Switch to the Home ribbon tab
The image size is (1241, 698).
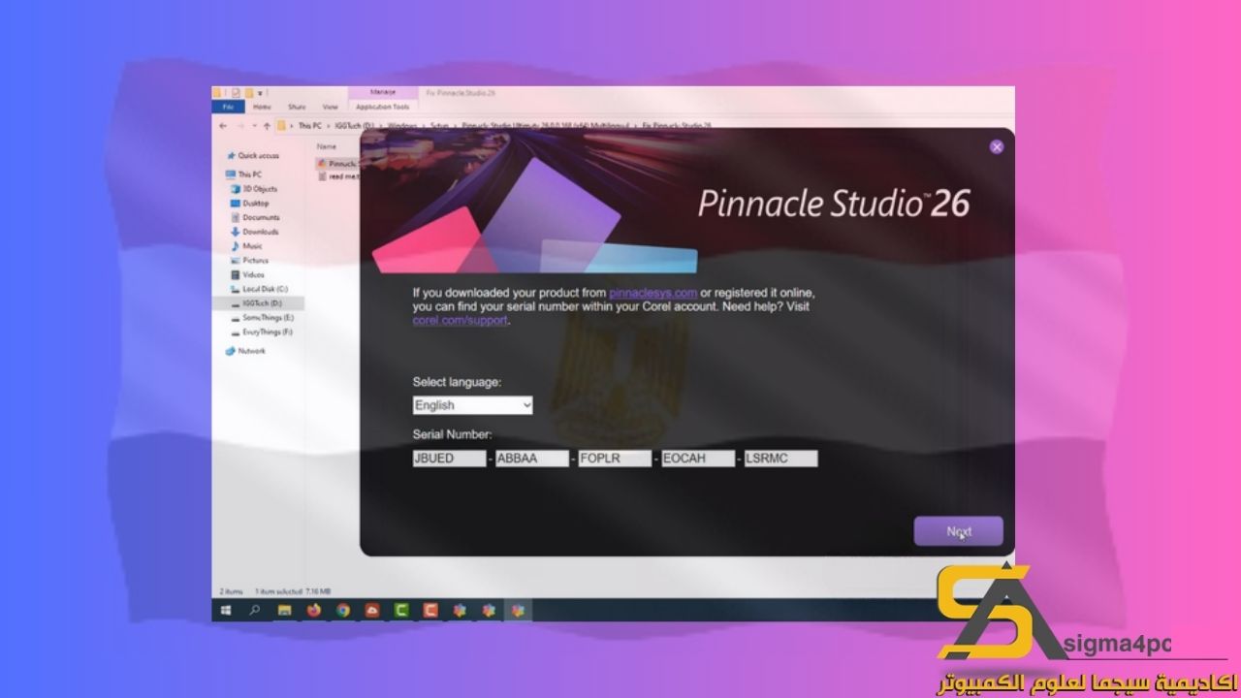(x=262, y=107)
